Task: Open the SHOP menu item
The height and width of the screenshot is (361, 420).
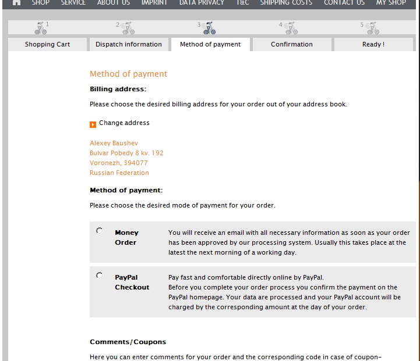Action: point(40,3)
